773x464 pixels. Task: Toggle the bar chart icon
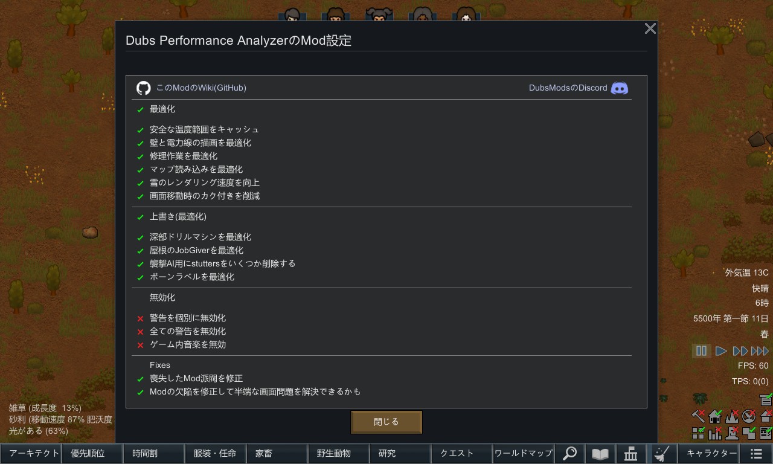[x=716, y=433]
